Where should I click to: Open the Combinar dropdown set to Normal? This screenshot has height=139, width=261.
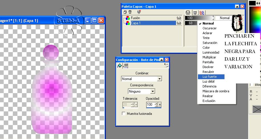point(141,79)
